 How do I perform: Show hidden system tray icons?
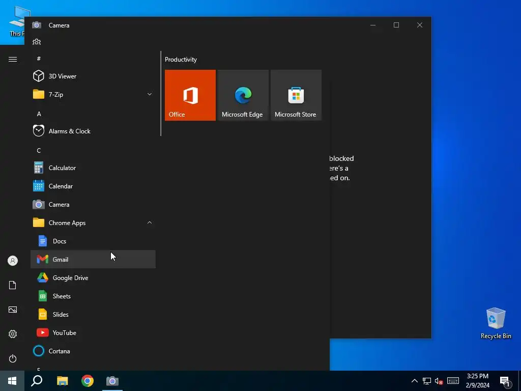click(x=414, y=381)
